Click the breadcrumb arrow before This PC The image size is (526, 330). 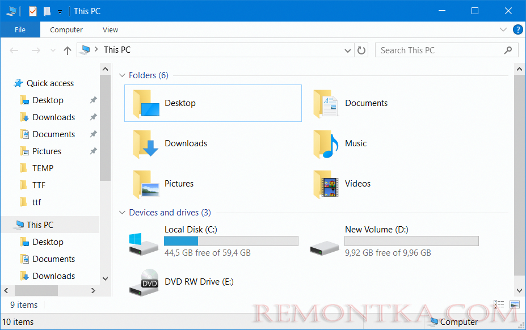[96, 50]
